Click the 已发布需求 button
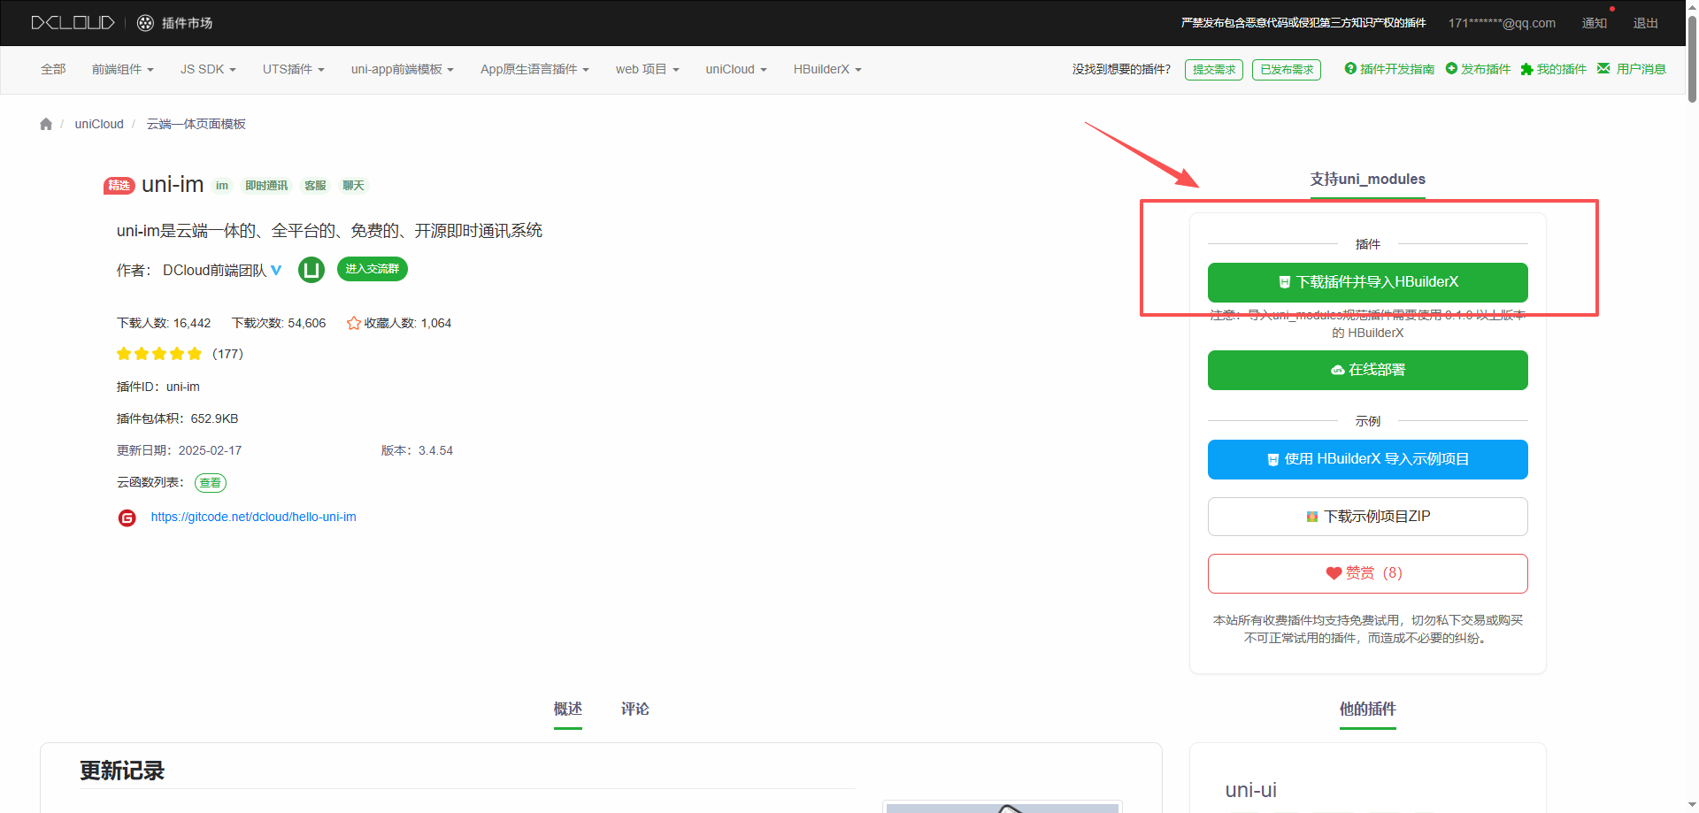 (1287, 70)
